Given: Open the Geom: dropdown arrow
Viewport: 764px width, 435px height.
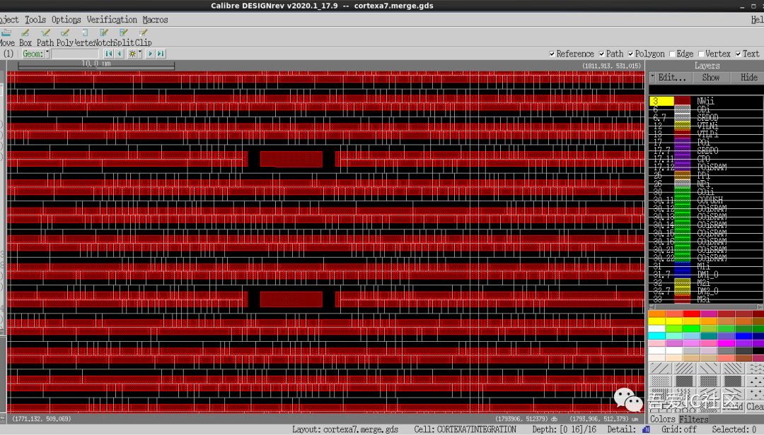Looking at the screenshot, I should [47, 54].
